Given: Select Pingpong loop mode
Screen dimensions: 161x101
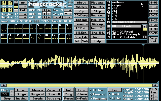Looking at the screenshot, I should coord(98,99).
